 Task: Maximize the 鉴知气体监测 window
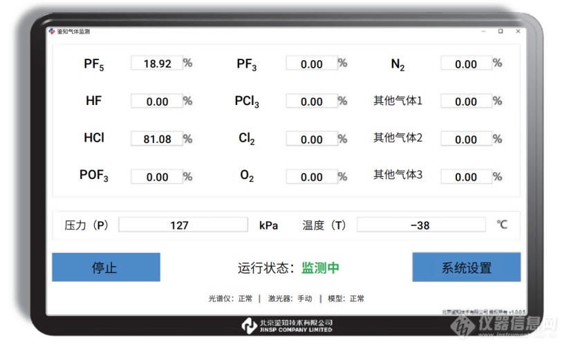(x=501, y=31)
